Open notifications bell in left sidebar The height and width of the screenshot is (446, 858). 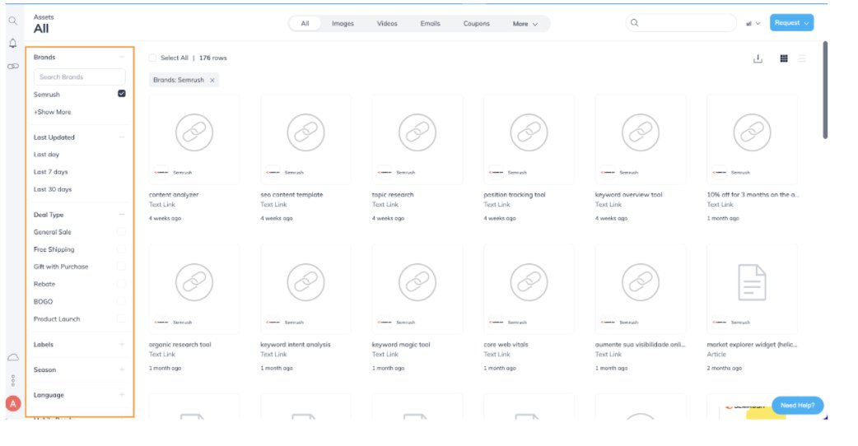click(12, 43)
